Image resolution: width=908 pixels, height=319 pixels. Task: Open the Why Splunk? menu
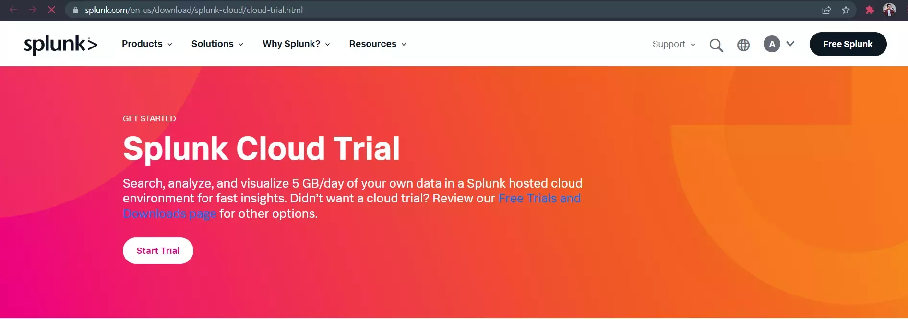296,44
